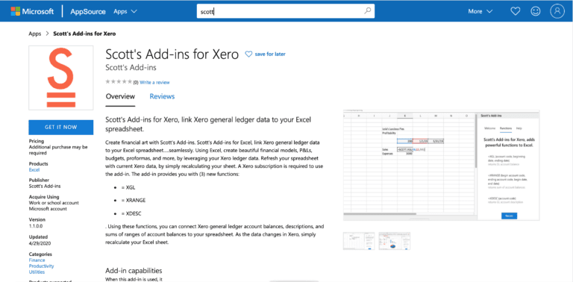The image size is (573, 282).
Task: Click the search box containing "scott"
Action: point(286,11)
